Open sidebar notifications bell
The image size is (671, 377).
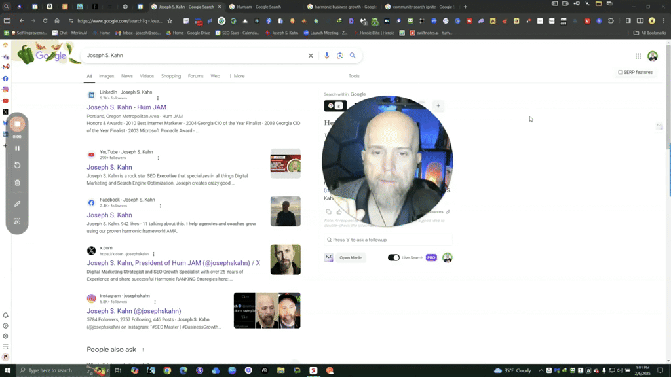(5, 315)
